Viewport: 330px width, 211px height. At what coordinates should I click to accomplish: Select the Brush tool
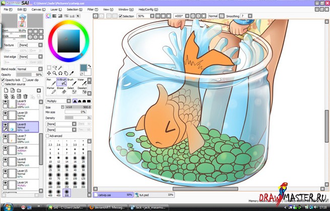tap(72, 82)
